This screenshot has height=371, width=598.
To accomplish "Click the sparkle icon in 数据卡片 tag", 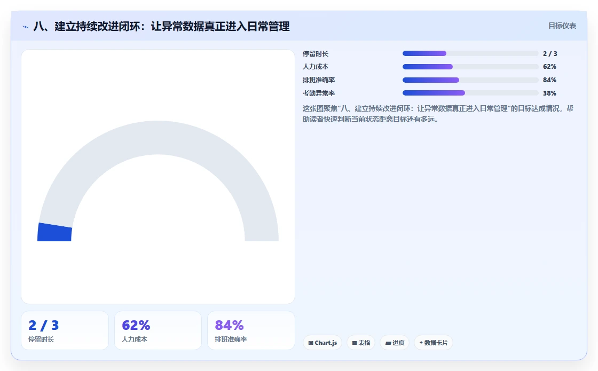I will [x=421, y=343].
